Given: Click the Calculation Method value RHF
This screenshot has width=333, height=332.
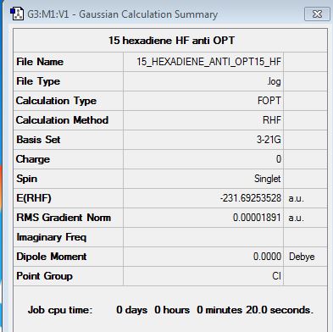Looking at the screenshot, I should (x=272, y=120).
